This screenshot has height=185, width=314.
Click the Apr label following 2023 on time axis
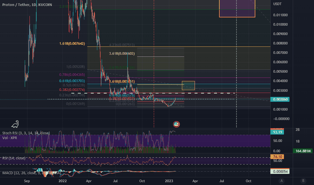(195, 181)
